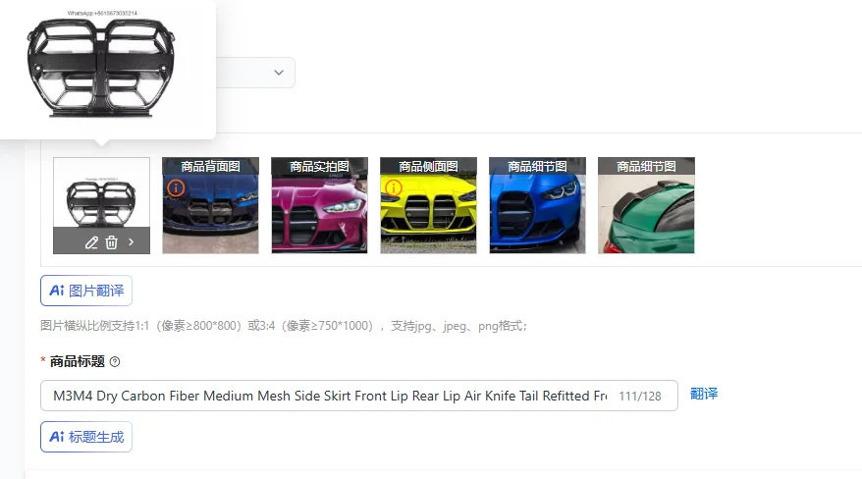Select the 商品背面图 blue car thumbnail
Screen dimensions: 862x479
210,205
